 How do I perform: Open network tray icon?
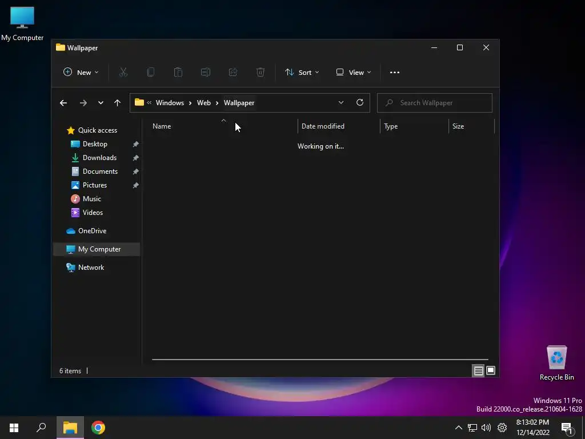tap(472, 428)
